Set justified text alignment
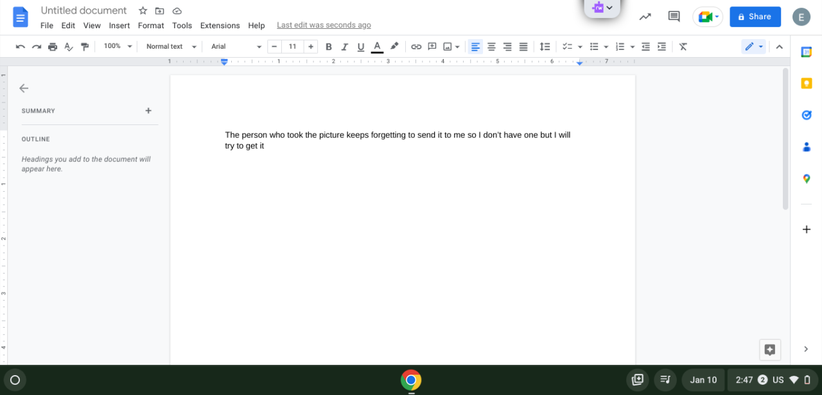Screen dimensions: 822x395 pyautogui.click(x=523, y=47)
